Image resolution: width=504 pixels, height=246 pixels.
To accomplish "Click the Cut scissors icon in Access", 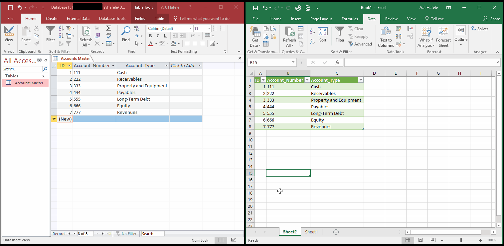I will pyautogui.click(x=37, y=29).
